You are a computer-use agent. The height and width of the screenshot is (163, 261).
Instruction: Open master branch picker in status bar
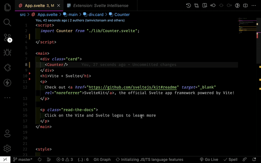23,160
